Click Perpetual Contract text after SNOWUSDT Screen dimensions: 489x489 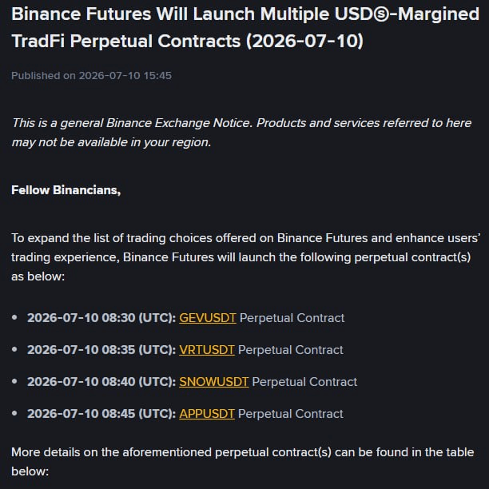coord(304,382)
